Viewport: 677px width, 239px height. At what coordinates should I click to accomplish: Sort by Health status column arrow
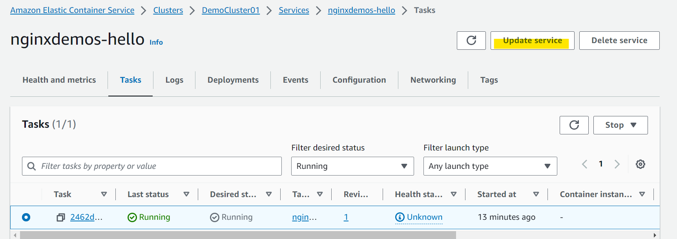454,194
